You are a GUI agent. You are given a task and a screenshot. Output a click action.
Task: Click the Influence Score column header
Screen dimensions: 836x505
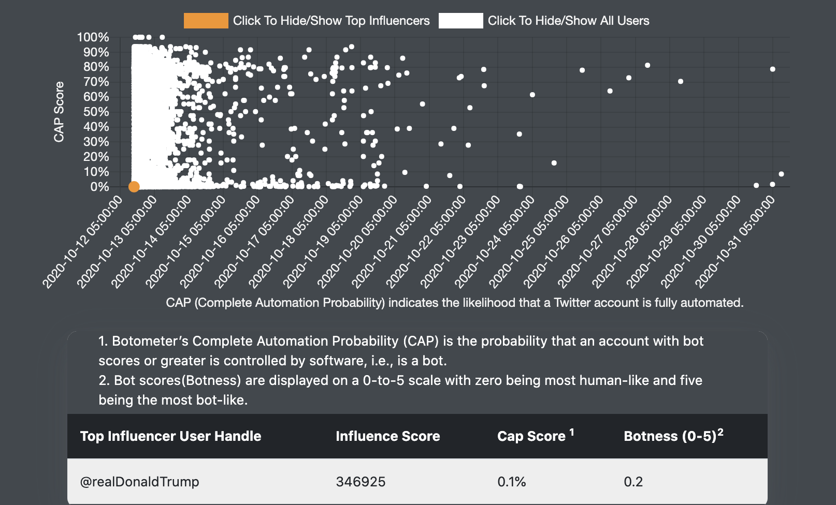[x=387, y=436]
